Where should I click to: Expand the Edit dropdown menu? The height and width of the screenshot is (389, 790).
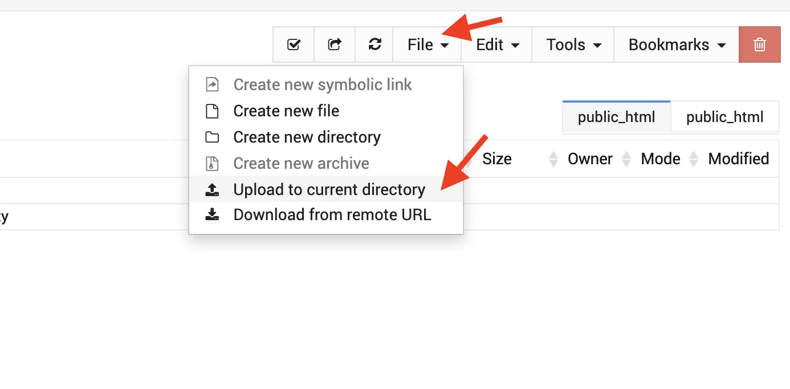[497, 44]
